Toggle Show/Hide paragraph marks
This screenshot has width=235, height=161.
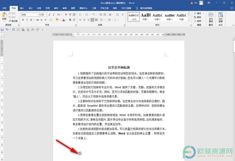point(123,15)
